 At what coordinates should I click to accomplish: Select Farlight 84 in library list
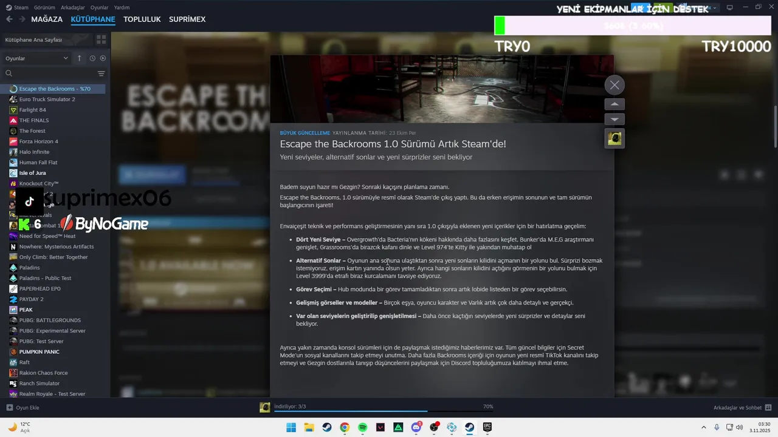[x=33, y=110]
